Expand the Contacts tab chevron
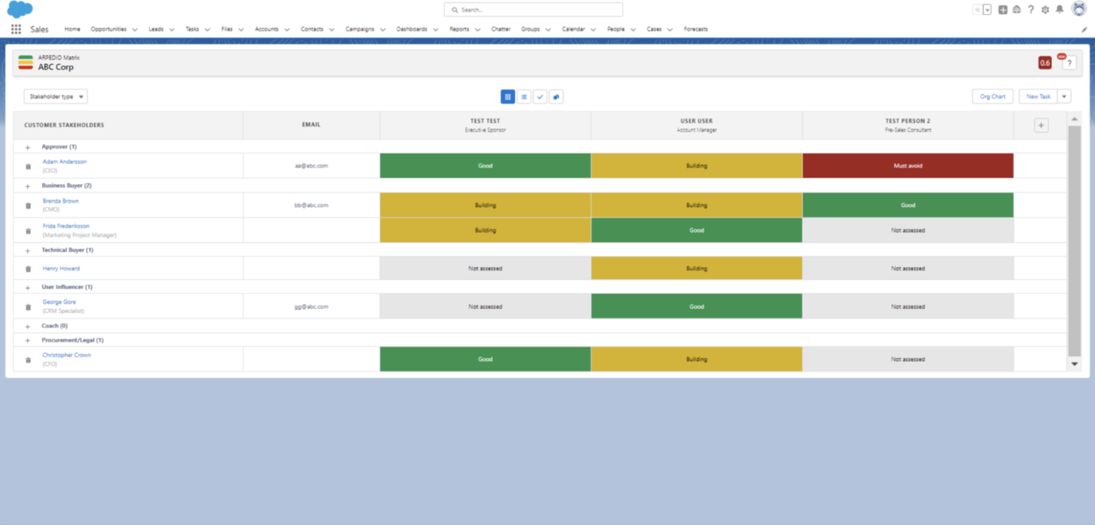Screen dimensions: 1095x525 332,29
